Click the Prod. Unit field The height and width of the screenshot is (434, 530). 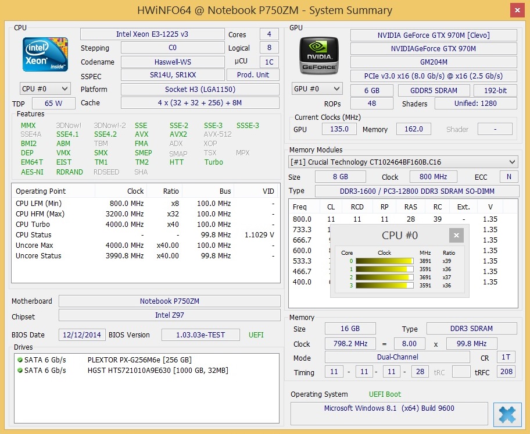point(253,75)
